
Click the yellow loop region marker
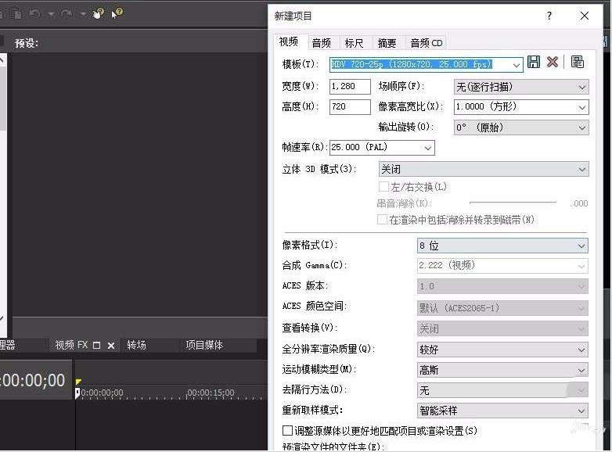click(78, 382)
